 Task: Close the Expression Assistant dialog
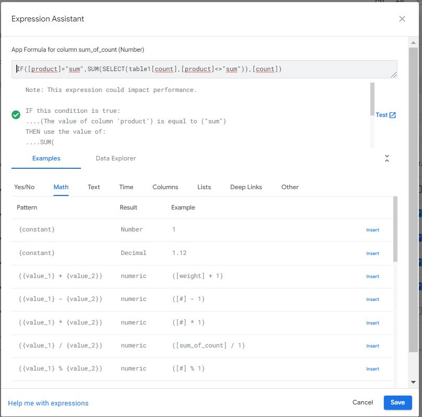pos(402,19)
